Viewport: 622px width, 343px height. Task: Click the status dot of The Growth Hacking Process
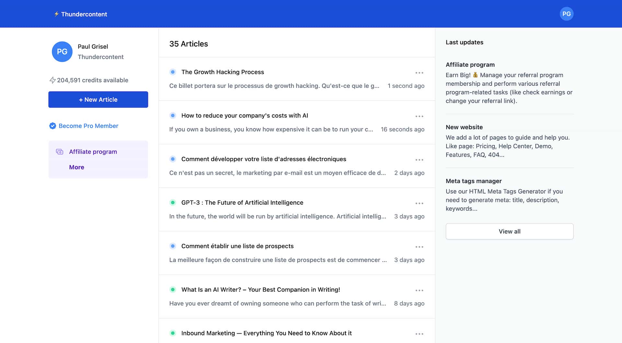[173, 72]
